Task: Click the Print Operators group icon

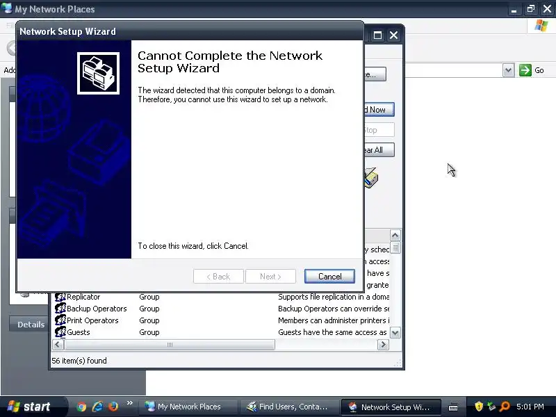Action: tap(60, 320)
